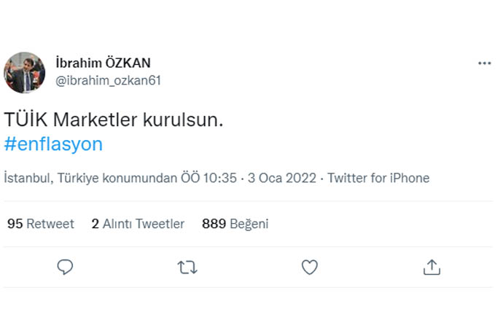The height and width of the screenshot is (328, 503).
Task: Open the Twitter for iPhone source link
Action: coord(378,178)
